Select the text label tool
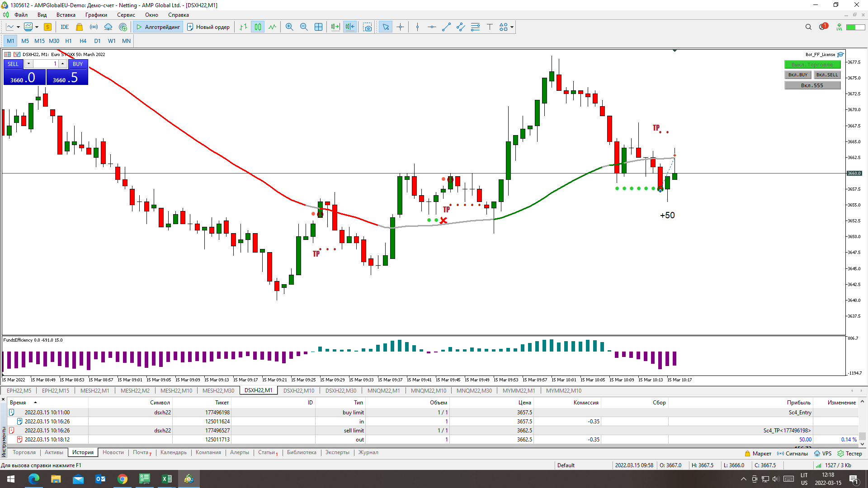868x488 pixels. [x=490, y=27]
